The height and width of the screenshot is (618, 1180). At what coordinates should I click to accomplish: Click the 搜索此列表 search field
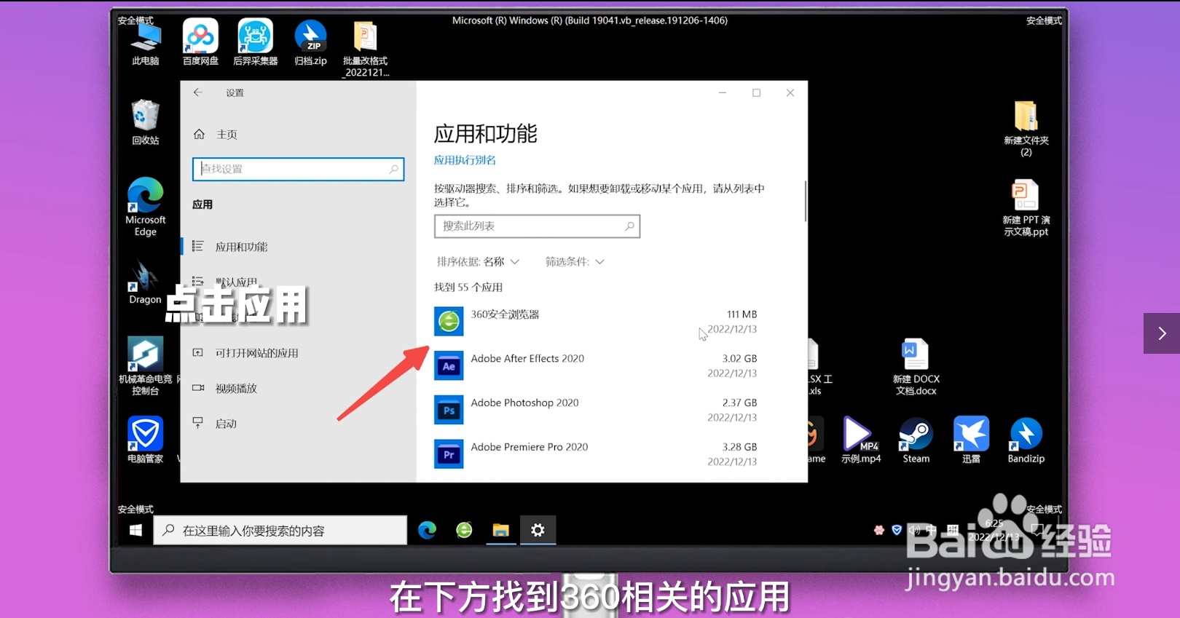[x=537, y=226]
